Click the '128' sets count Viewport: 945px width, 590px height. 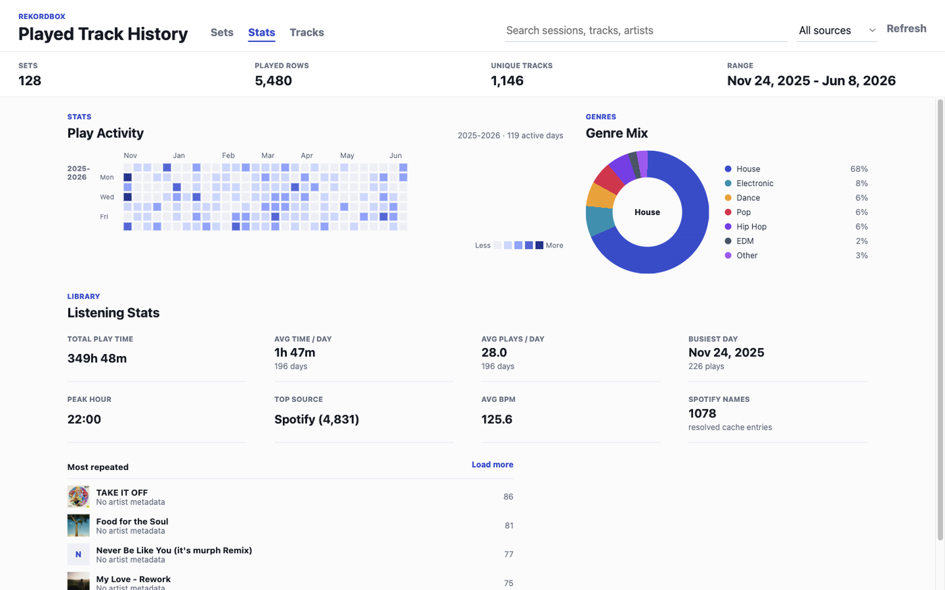pos(30,81)
